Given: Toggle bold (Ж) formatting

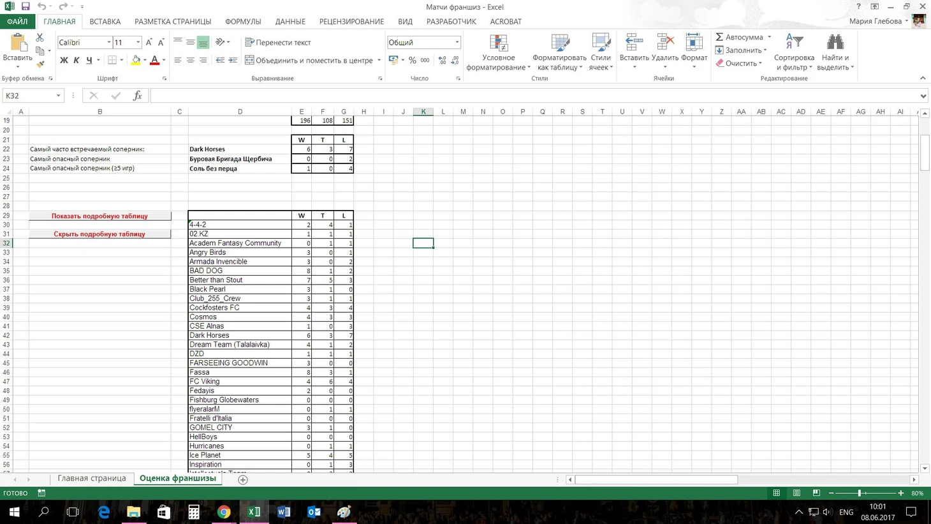Looking at the screenshot, I should 64,60.
